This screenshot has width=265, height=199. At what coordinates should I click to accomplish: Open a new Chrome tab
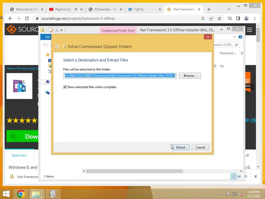click(209, 9)
